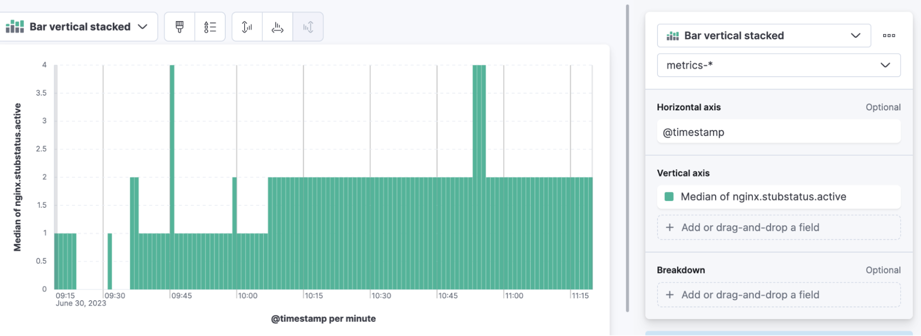
Task: Open layer panel chart type dropdown chevron
Action: click(856, 35)
